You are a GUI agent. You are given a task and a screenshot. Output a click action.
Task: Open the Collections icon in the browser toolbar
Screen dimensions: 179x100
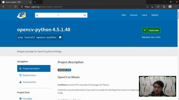[x=164, y=7]
